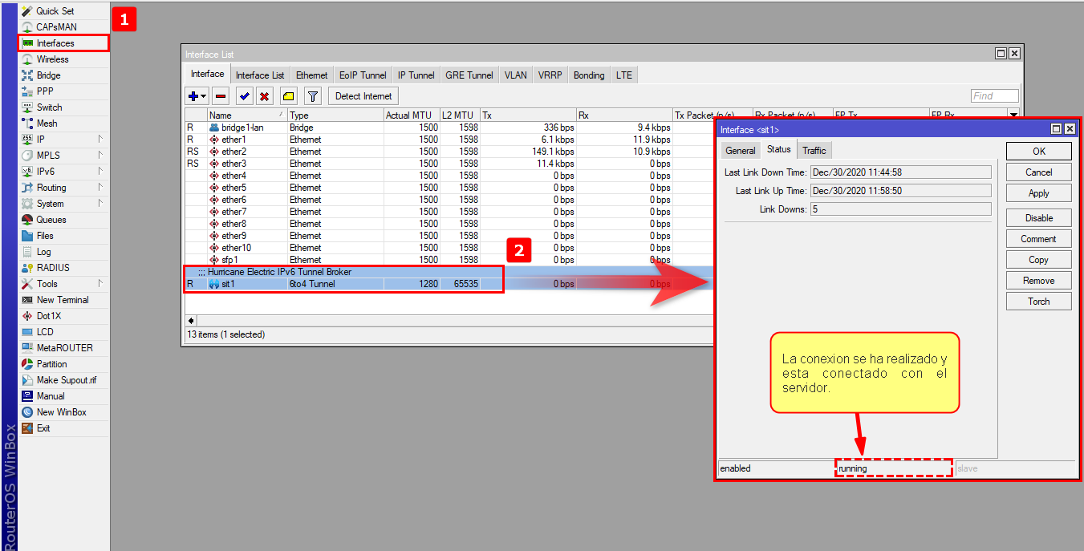Screen dimensions: 1084x551
Task: Select the ether1 interface row
Action: (233, 140)
